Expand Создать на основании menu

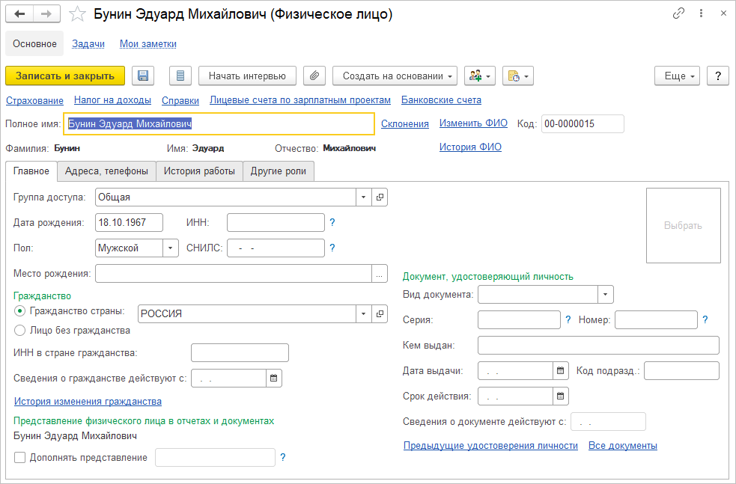[395, 76]
